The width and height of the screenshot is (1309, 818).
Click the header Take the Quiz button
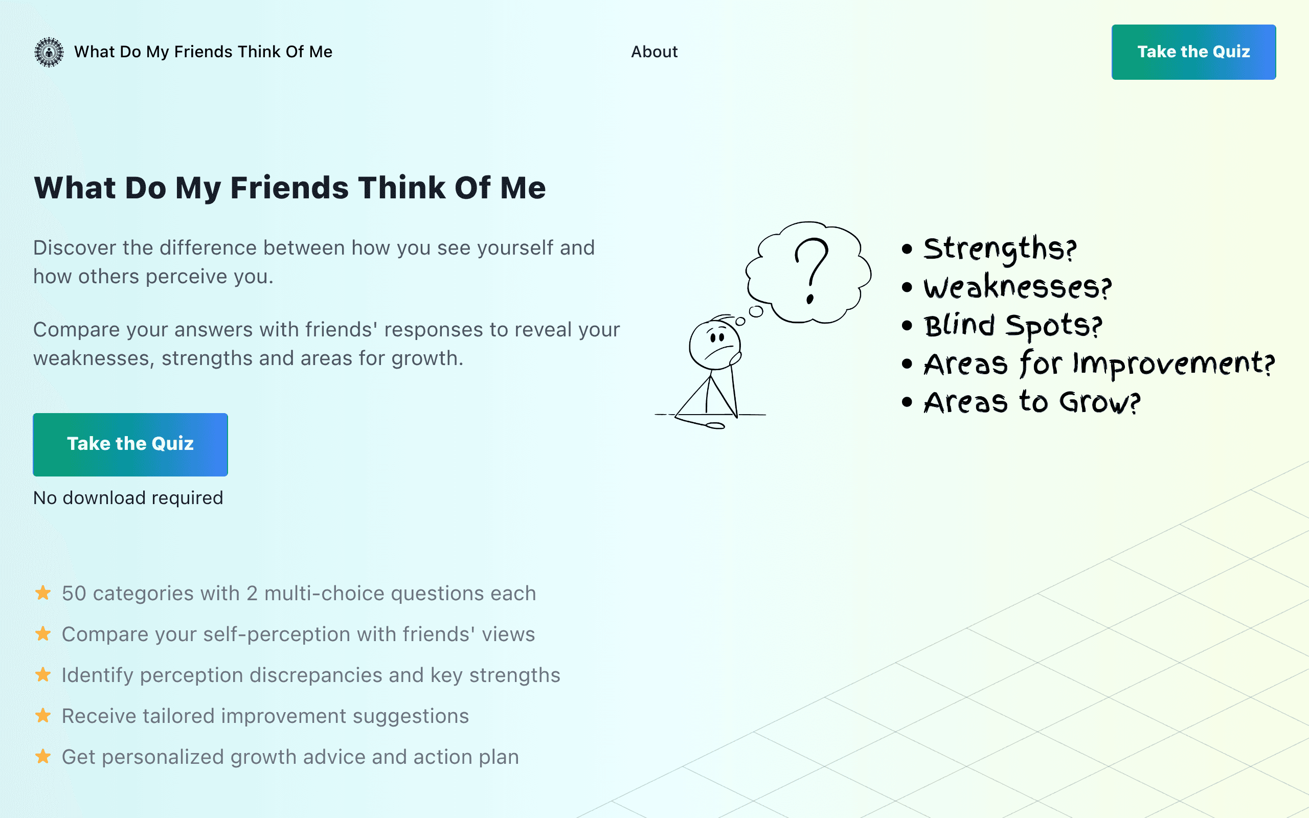(x=1193, y=52)
